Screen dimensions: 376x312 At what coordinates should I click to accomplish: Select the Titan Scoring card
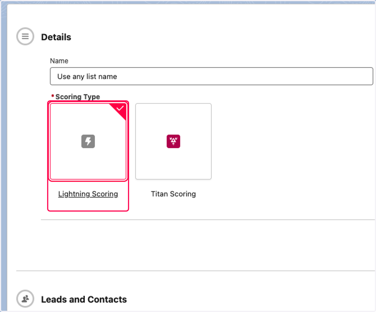click(x=173, y=141)
